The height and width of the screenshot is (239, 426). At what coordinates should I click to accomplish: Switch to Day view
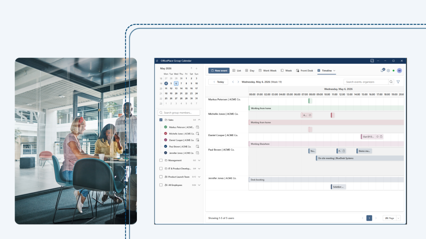coord(250,71)
